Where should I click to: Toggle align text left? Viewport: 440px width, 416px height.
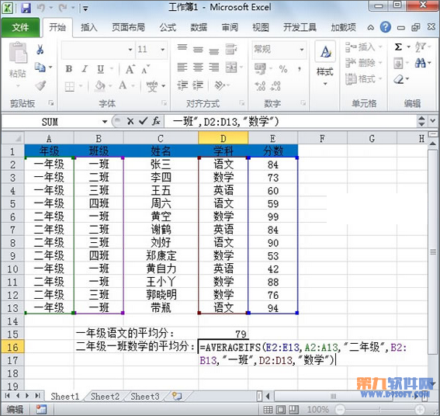pos(182,68)
